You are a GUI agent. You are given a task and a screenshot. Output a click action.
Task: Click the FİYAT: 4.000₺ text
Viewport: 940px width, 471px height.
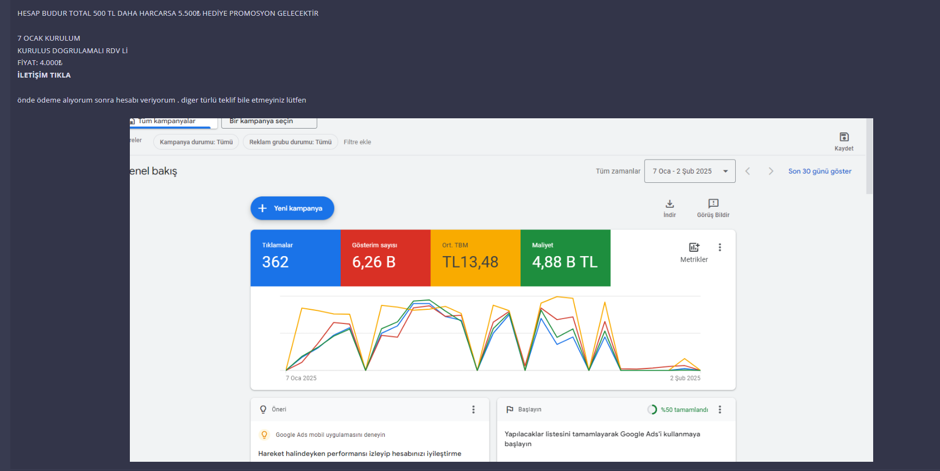click(x=40, y=62)
